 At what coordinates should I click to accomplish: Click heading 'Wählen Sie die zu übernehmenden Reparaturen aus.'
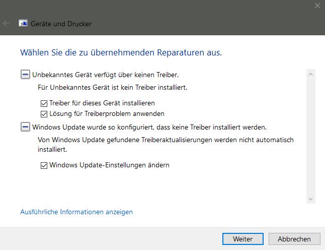pos(121,52)
